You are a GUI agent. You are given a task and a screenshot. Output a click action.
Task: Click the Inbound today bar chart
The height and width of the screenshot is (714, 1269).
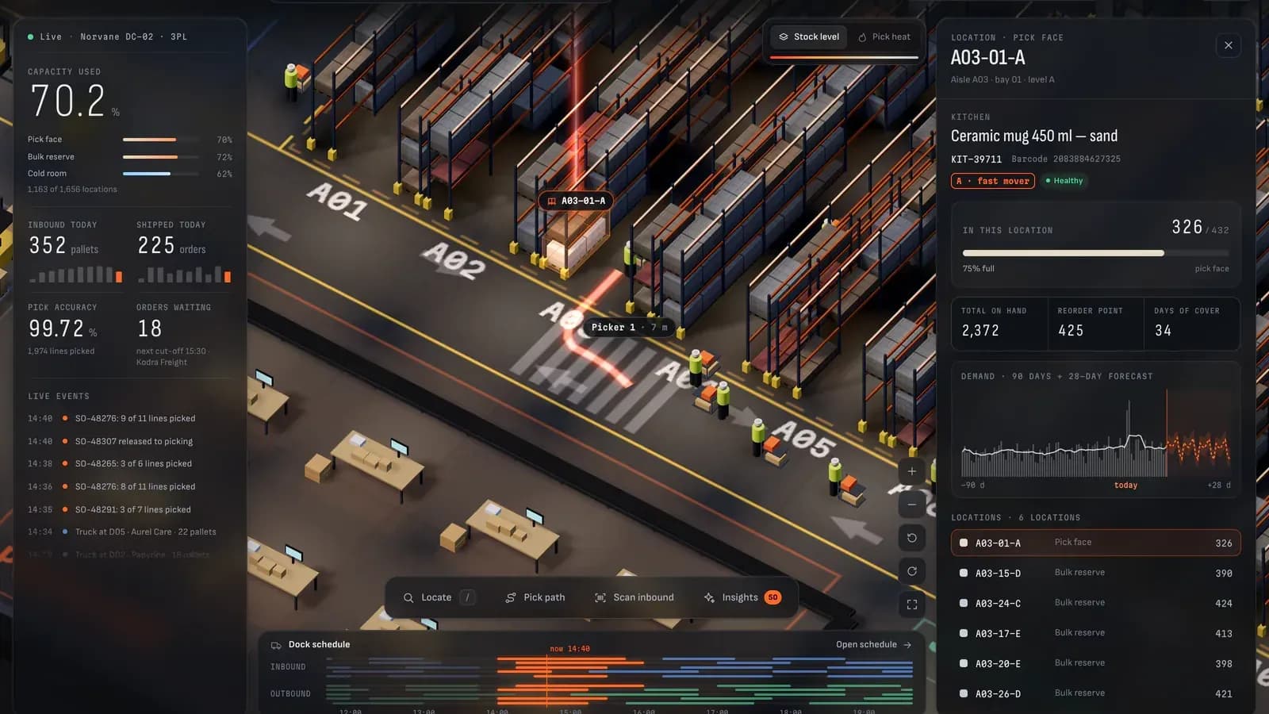point(76,274)
